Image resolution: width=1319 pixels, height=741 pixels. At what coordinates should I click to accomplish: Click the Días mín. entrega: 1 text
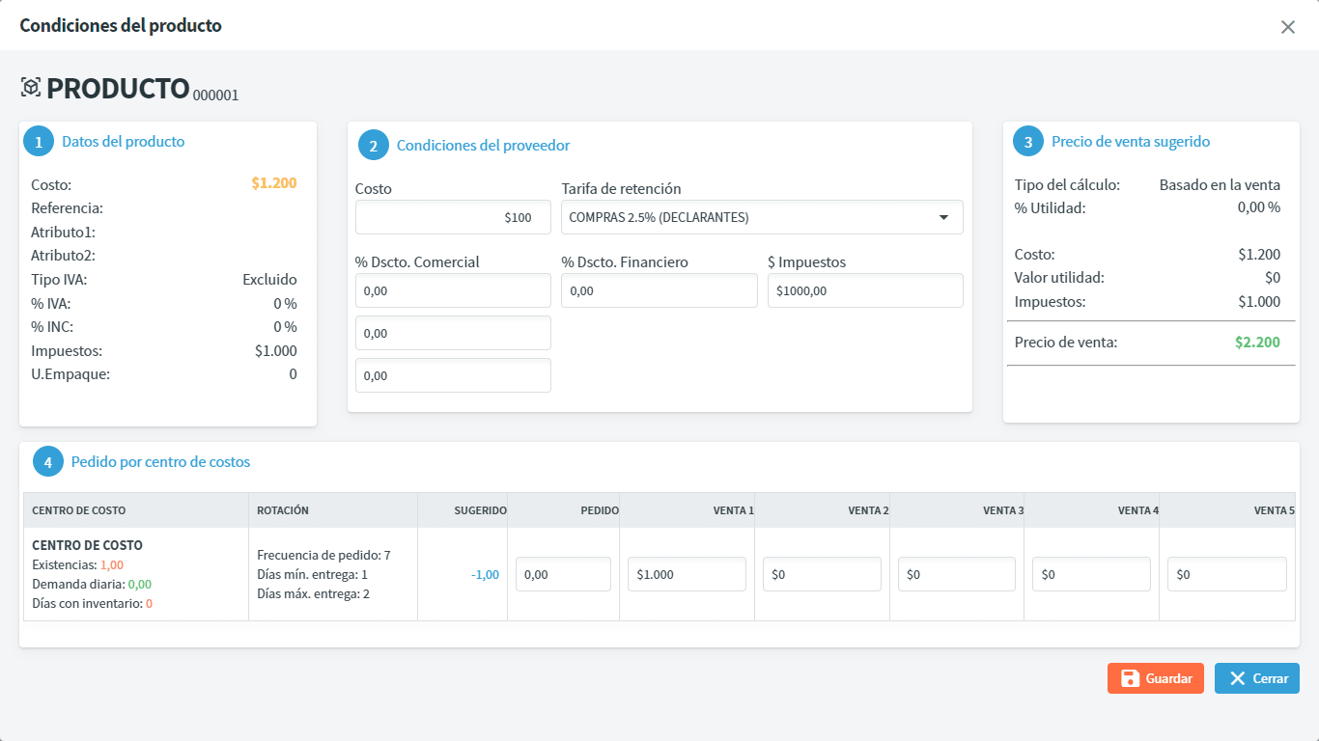(x=312, y=574)
